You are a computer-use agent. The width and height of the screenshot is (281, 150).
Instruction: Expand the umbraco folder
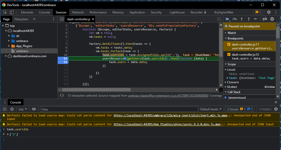tap(9, 41)
